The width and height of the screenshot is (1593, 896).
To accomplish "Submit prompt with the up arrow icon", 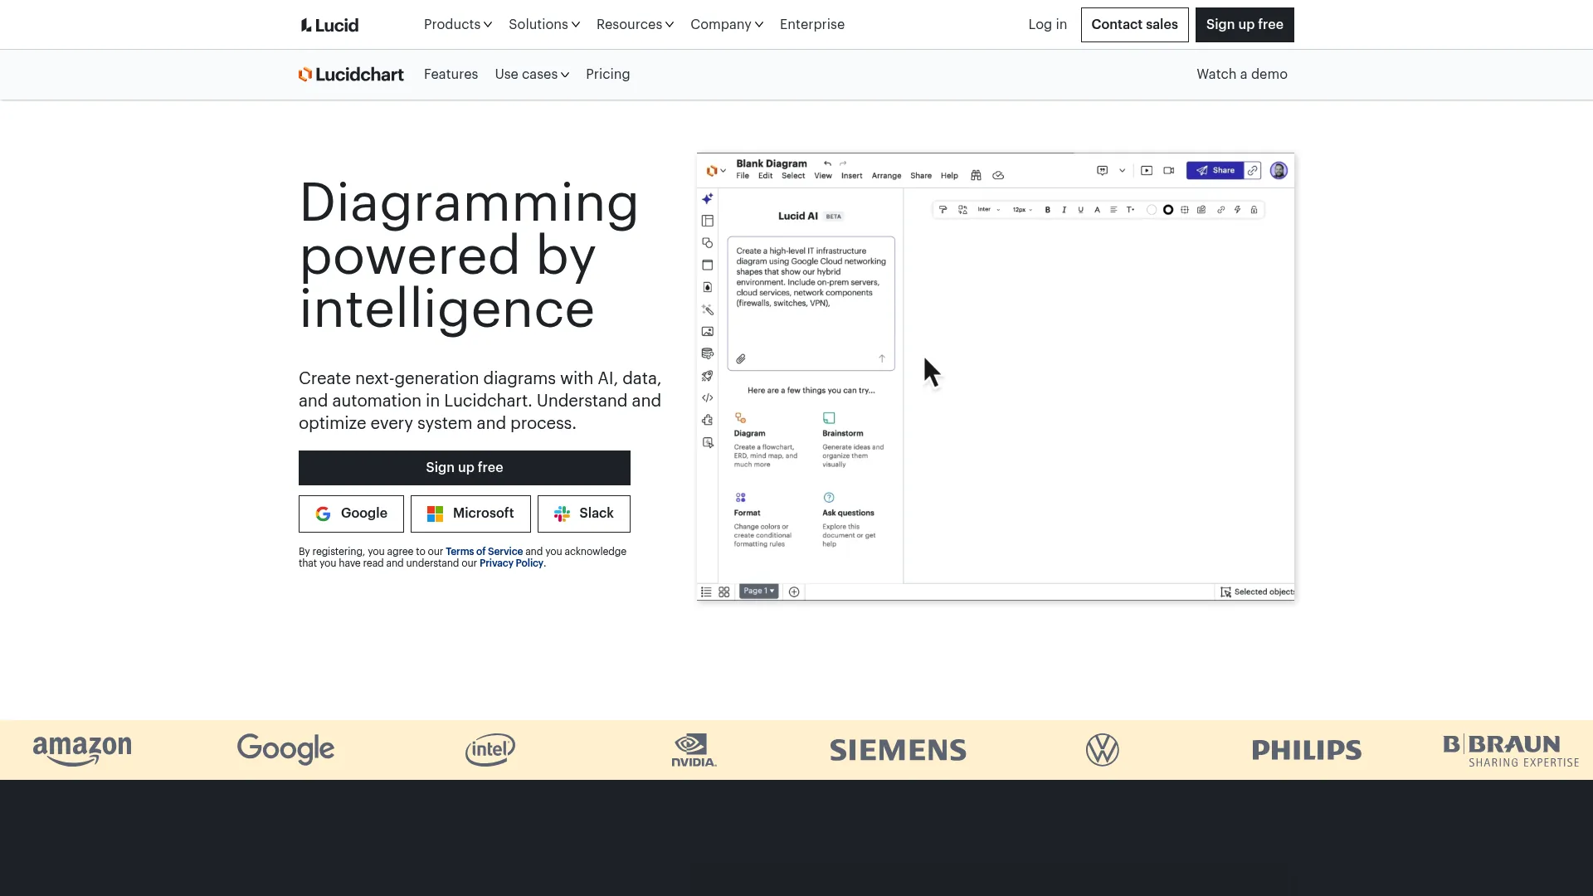I will [882, 359].
